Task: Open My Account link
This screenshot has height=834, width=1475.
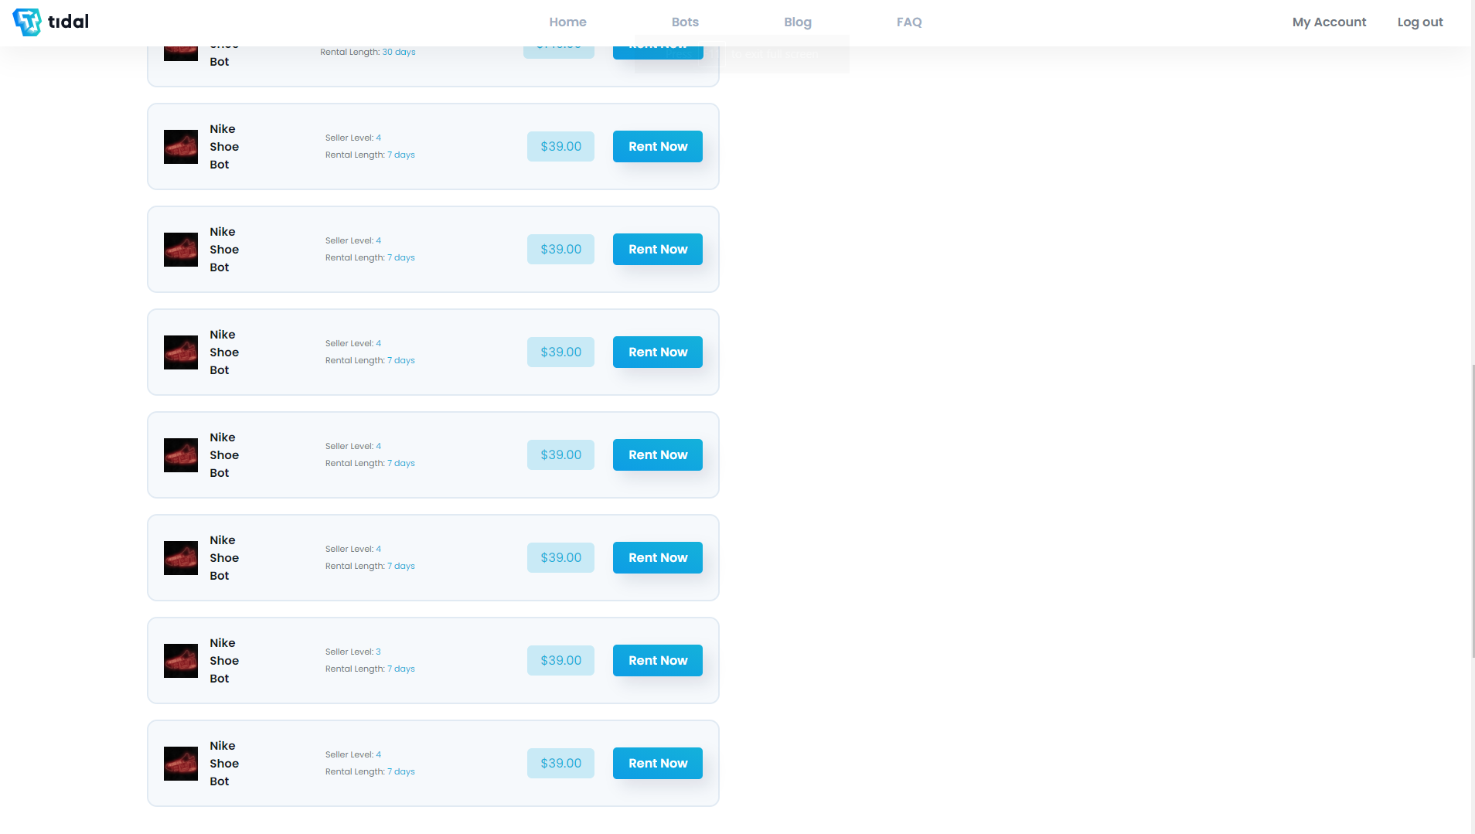Action: coord(1328,22)
